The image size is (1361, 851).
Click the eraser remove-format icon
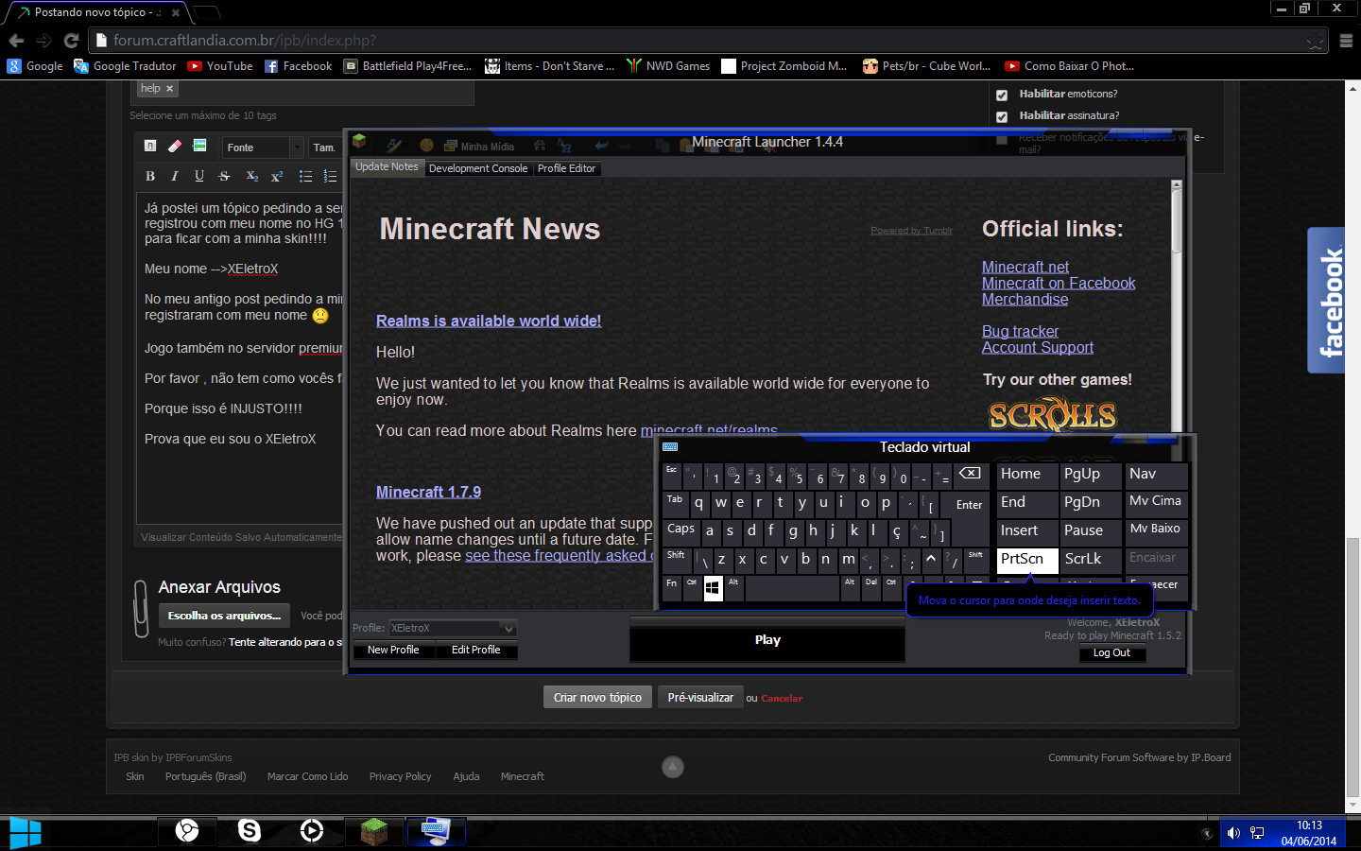point(175,146)
